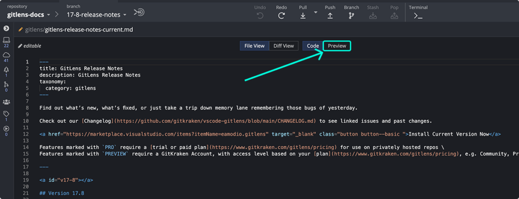Image resolution: width=519 pixels, height=199 pixels.
Task: Open the Pull options dropdown arrow
Action: [315, 12]
